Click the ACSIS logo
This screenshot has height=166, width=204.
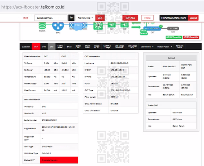pyautogui.click(x=26, y=18)
